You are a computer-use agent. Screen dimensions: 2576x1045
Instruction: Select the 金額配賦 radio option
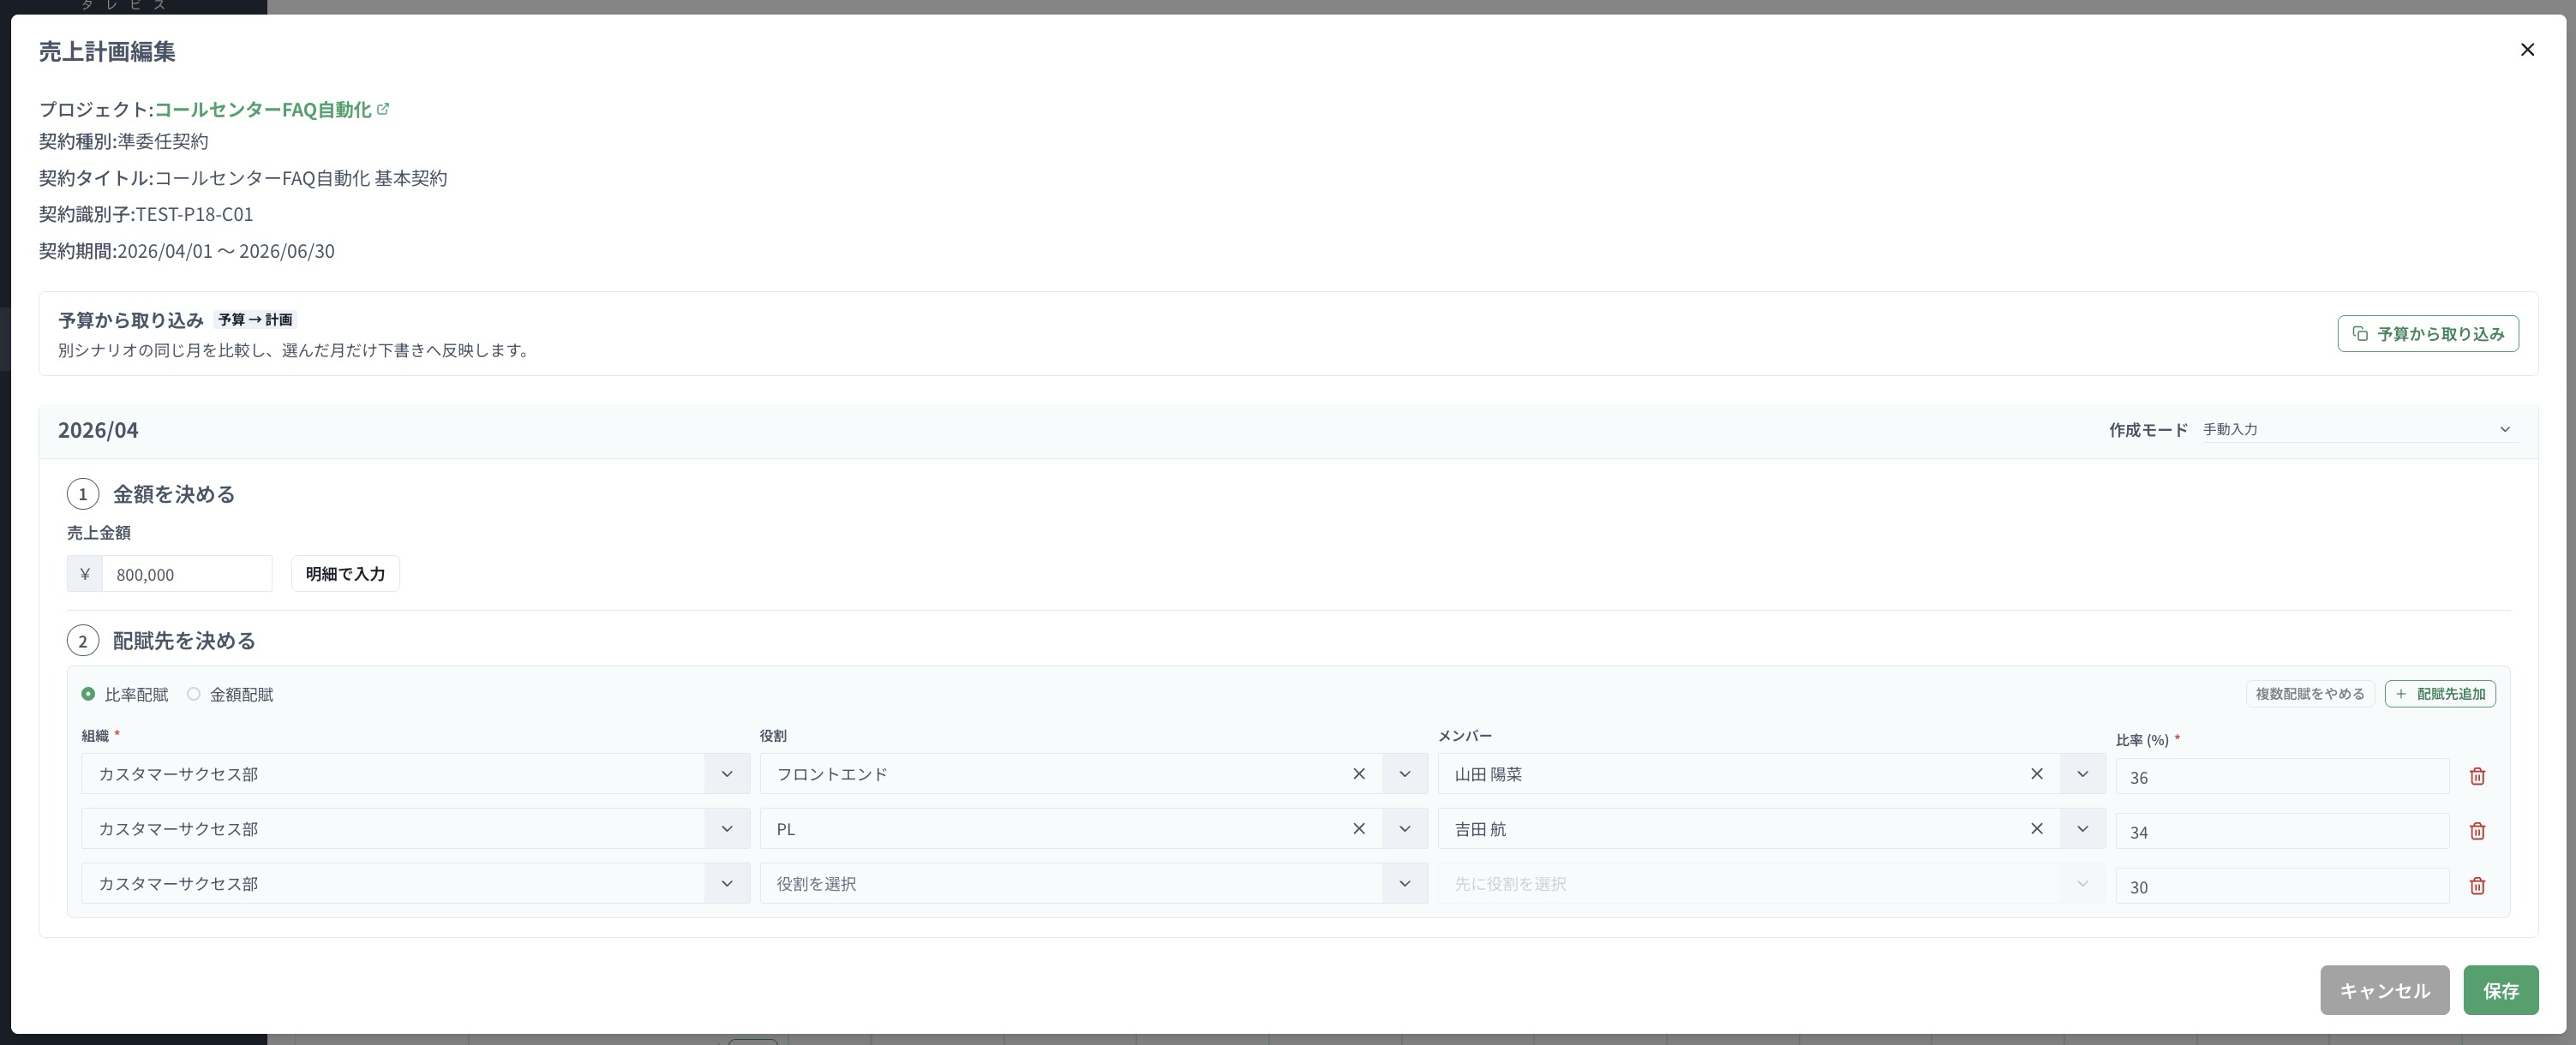tap(194, 694)
